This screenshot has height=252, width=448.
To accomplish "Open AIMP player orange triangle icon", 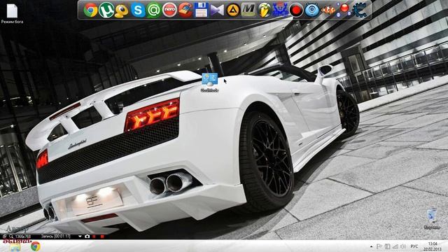I will (233, 10).
